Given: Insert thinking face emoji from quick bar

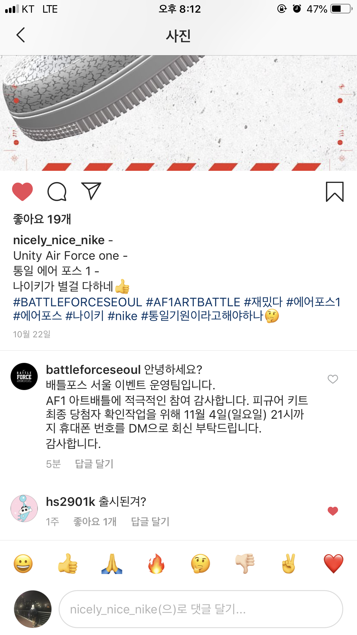Looking at the screenshot, I should tap(200, 564).
